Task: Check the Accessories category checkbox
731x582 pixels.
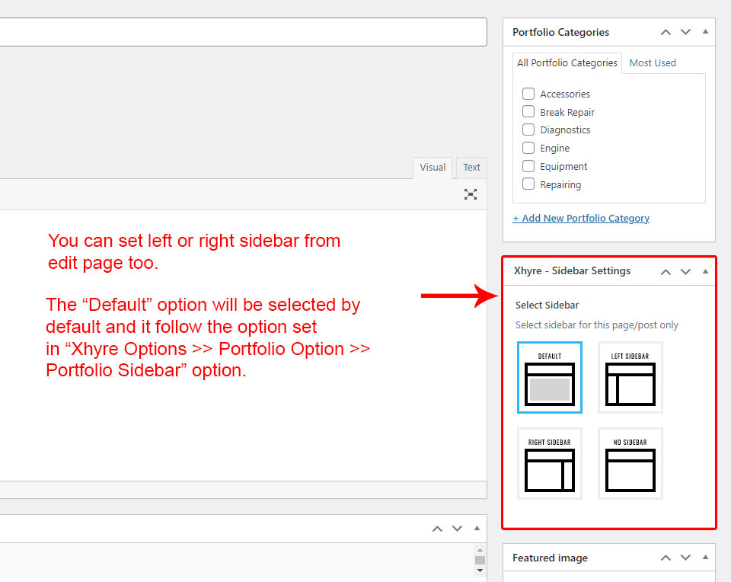Action: [528, 94]
